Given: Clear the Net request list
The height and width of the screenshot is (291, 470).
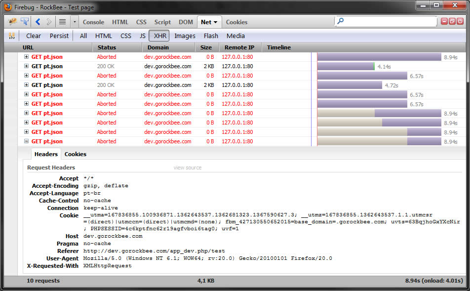Looking at the screenshot, I should point(33,36).
